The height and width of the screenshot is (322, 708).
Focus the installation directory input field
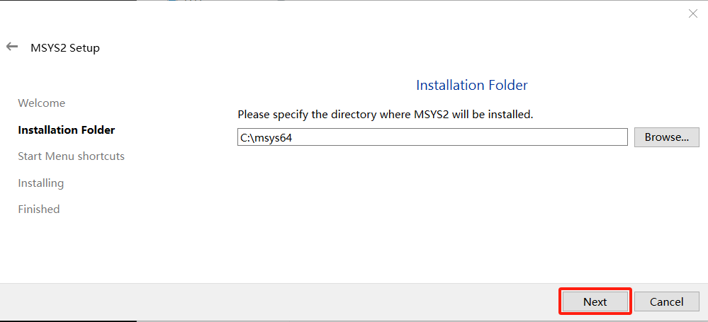click(x=432, y=137)
